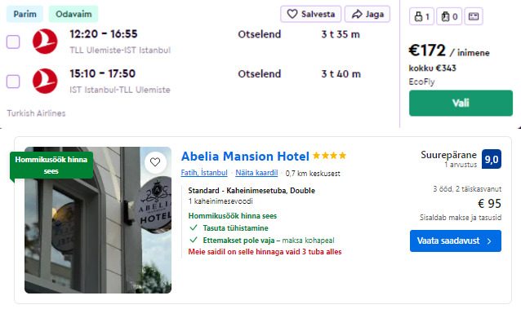
Task: Click the Näita kaardil link
Action: pos(256,173)
